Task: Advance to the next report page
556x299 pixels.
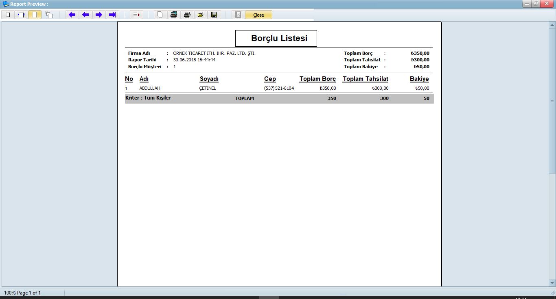Action: pyautogui.click(x=99, y=15)
